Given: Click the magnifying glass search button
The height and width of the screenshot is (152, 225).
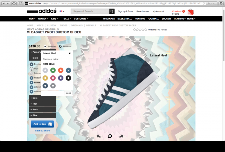Looking at the screenshot, I should (112, 11).
